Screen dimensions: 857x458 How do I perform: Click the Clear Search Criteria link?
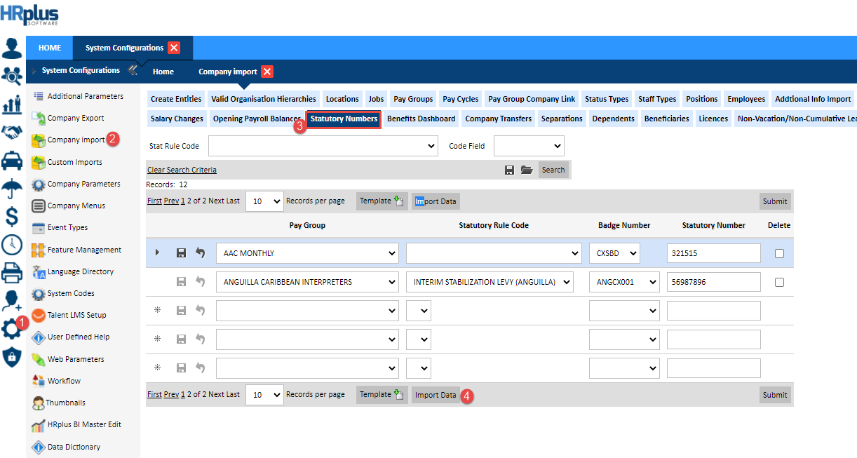[182, 169]
